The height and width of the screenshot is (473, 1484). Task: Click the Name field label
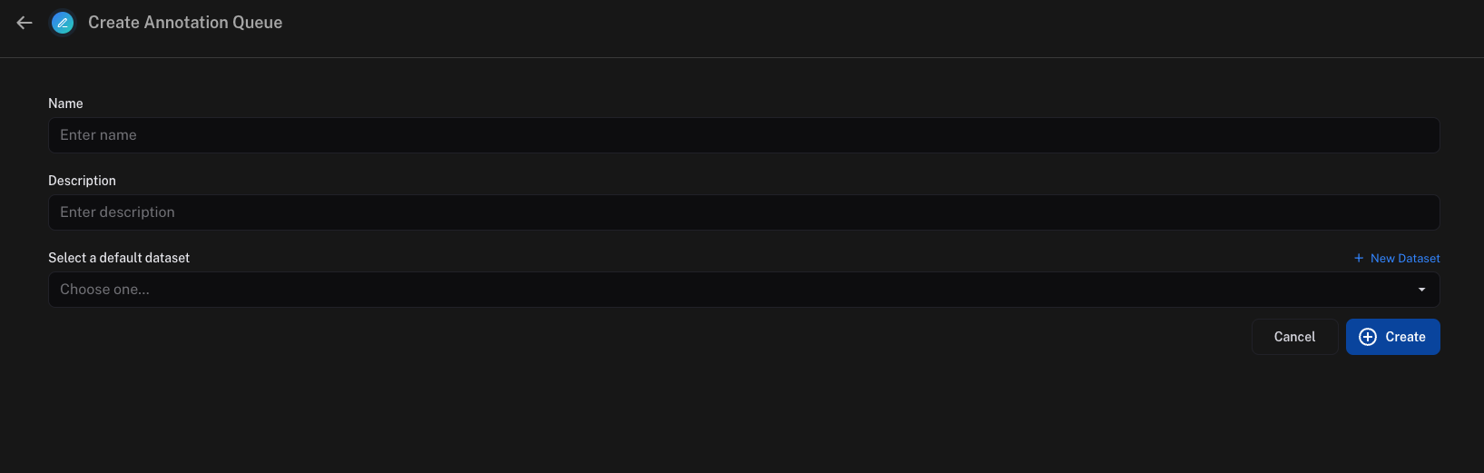pos(65,103)
